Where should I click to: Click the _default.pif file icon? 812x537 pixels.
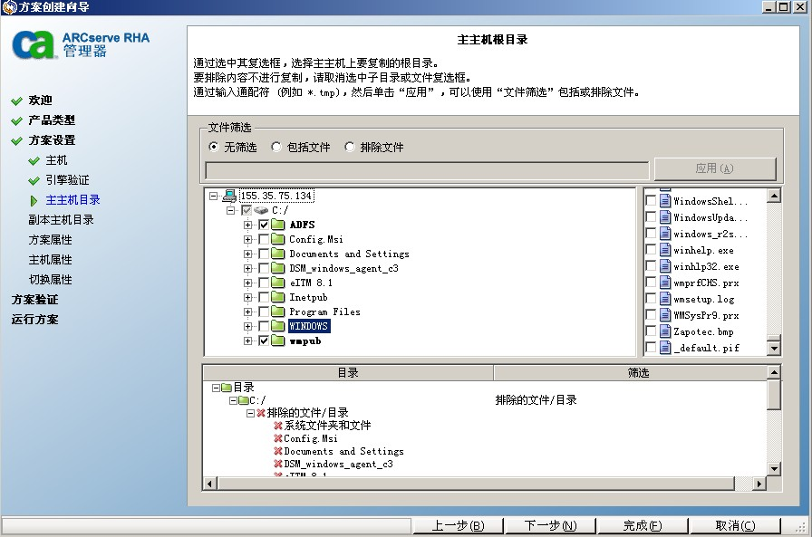[x=665, y=348]
